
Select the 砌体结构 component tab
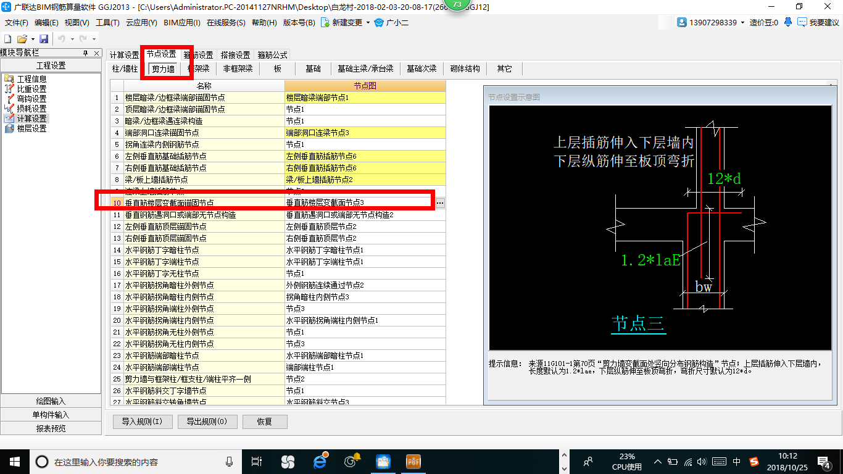click(x=465, y=69)
